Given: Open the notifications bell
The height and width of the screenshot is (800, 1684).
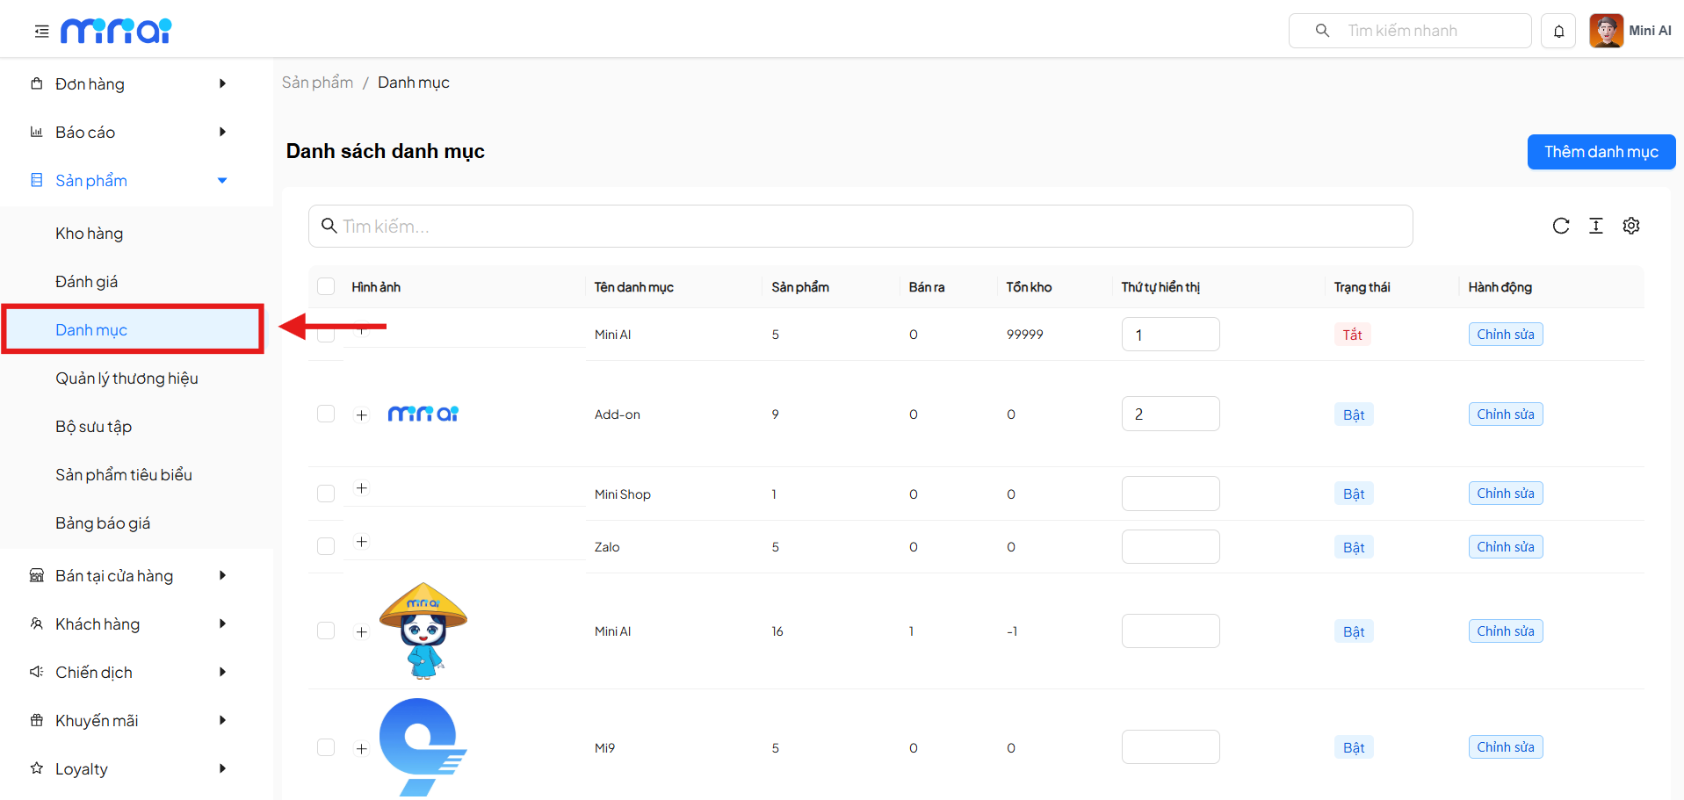Looking at the screenshot, I should click(1558, 32).
